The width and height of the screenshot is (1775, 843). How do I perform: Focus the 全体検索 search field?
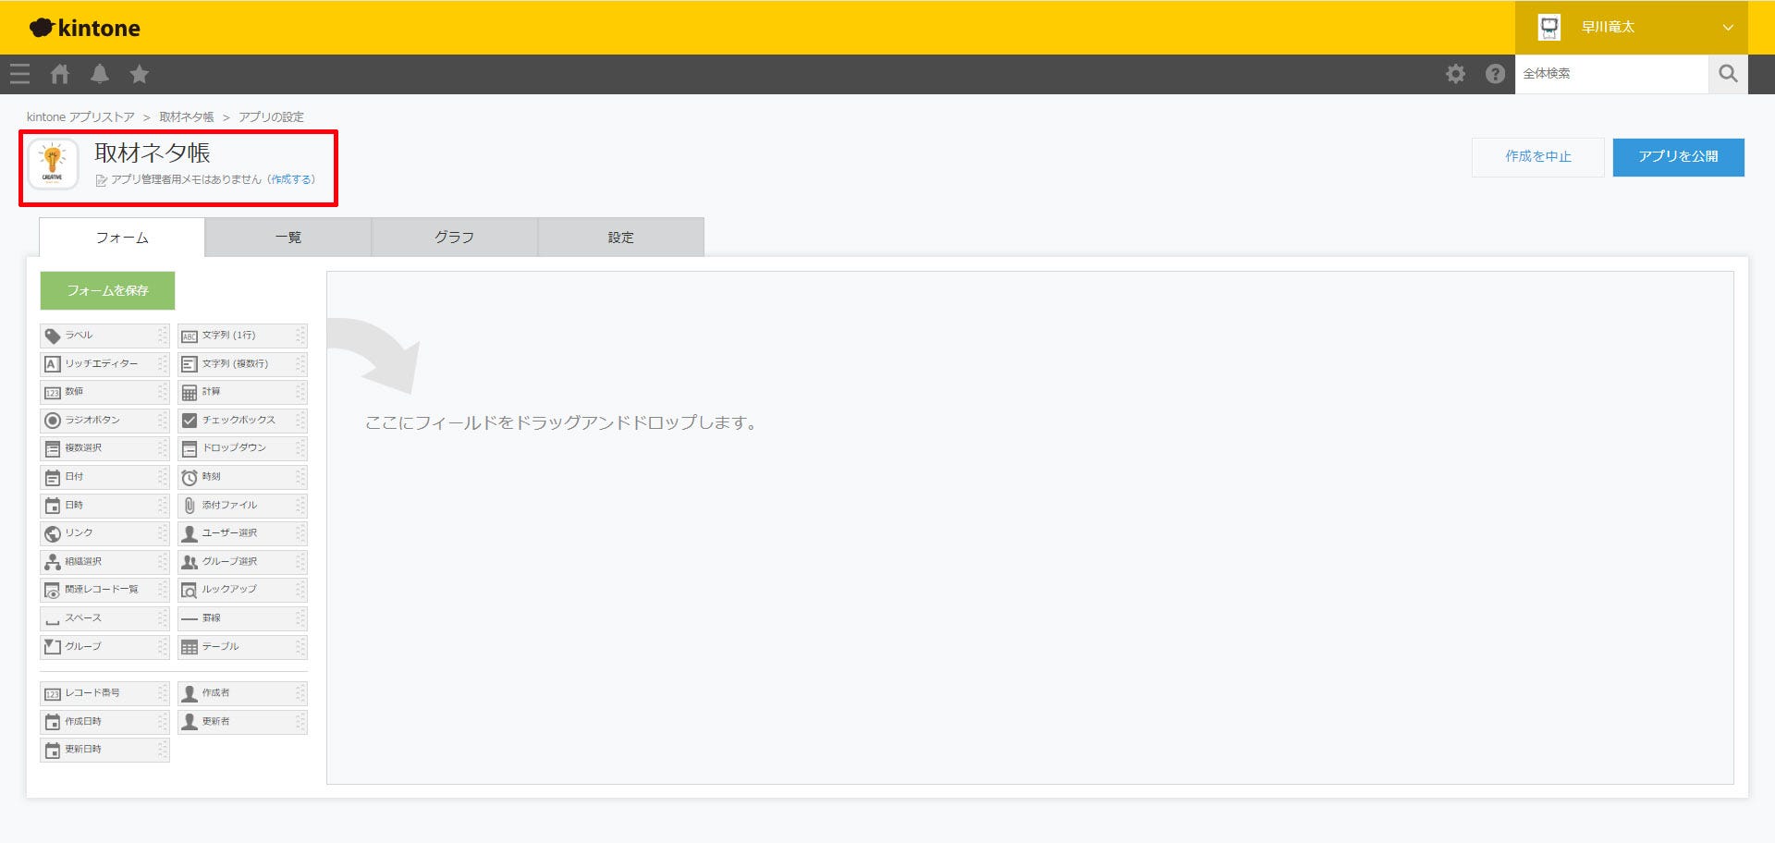1611,74
